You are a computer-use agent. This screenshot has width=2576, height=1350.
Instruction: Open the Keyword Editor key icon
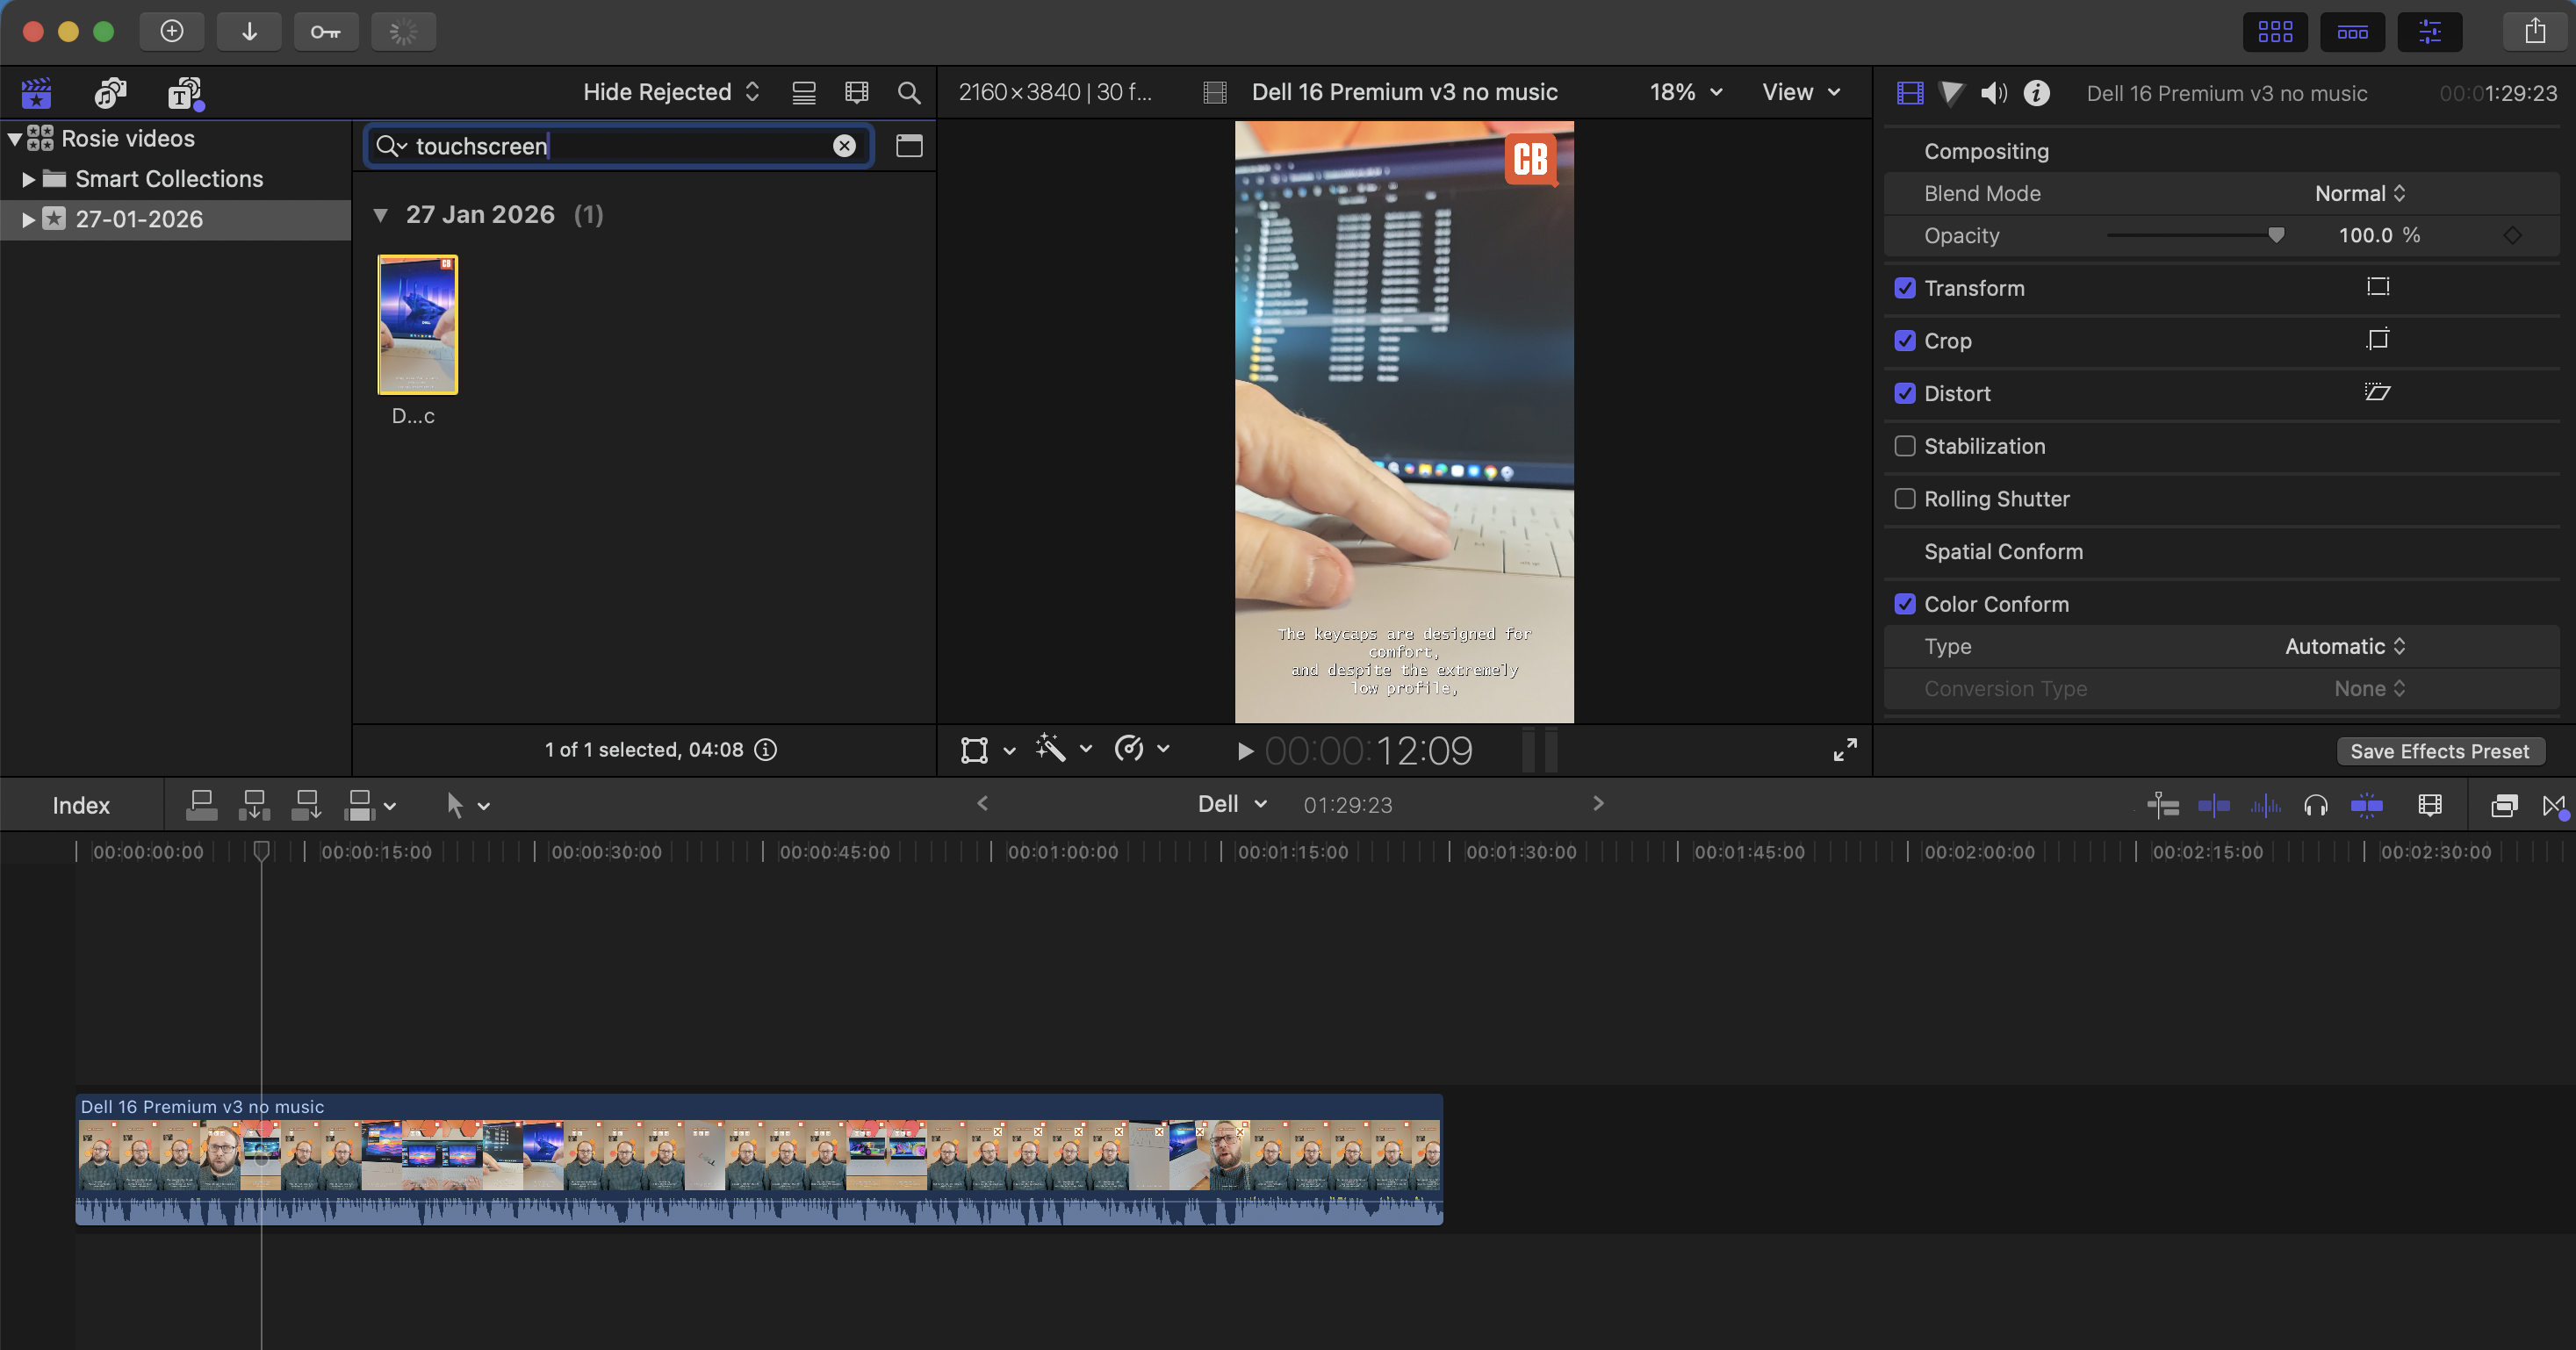pos(325,31)
